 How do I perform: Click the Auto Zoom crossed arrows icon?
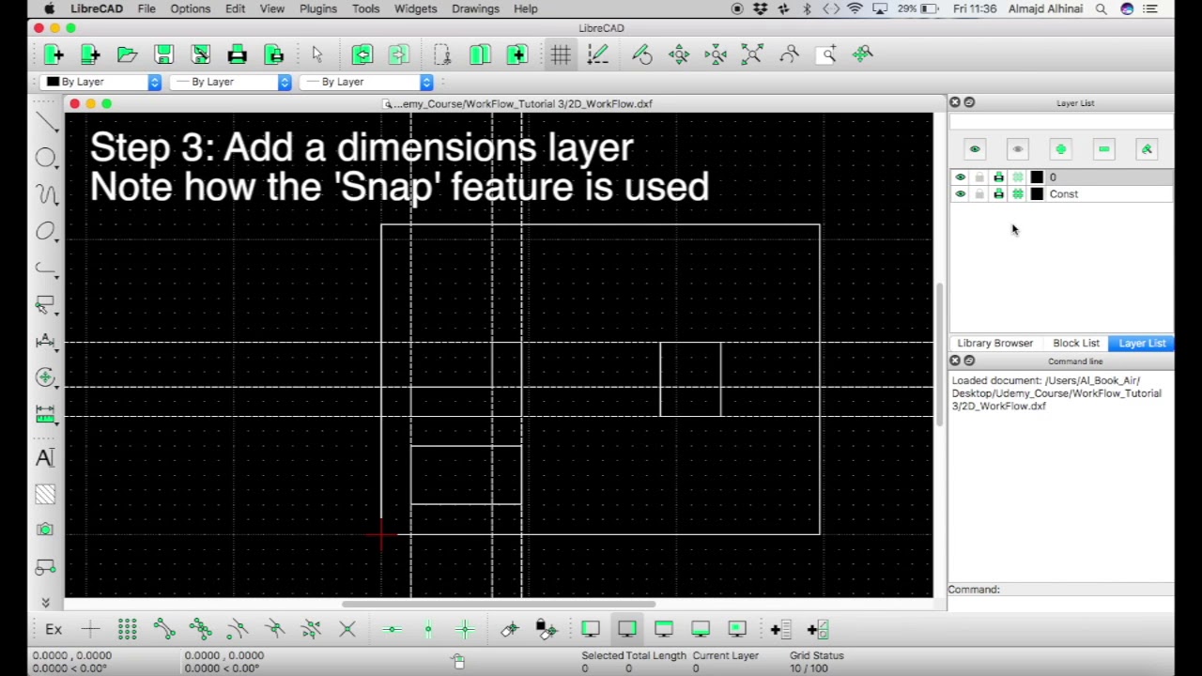[x=752, y=54]
